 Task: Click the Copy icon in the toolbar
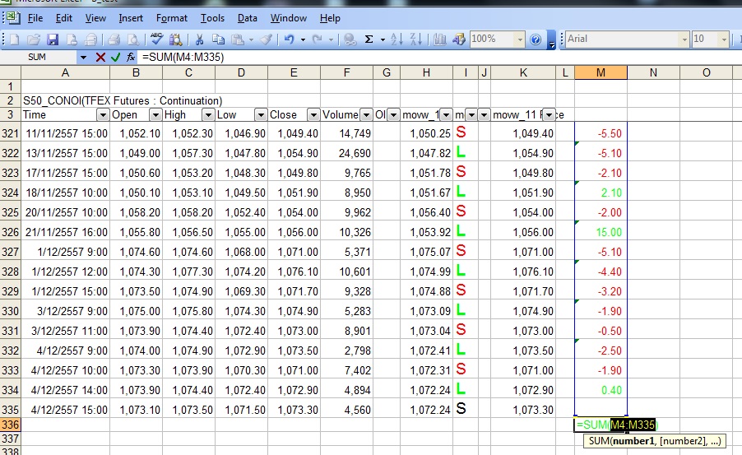[x=218, y=39]
